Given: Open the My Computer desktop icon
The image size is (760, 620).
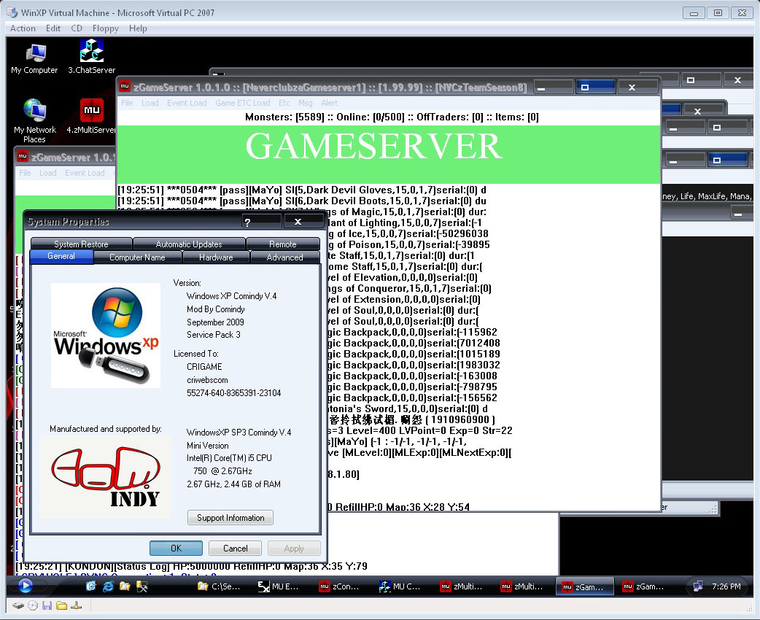Looking at the screenshot, I should (34, 59).
